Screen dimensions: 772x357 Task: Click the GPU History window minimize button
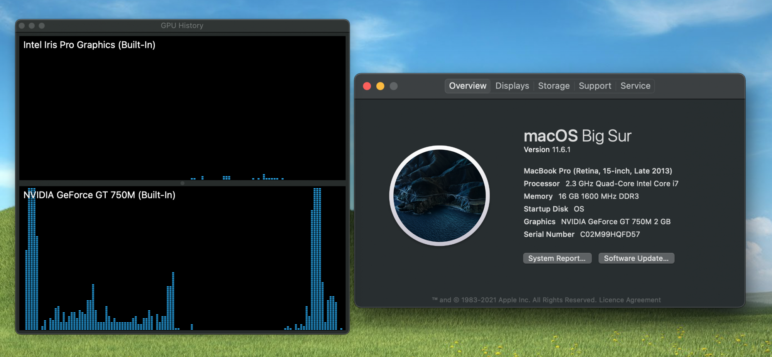tap(32, 25)
